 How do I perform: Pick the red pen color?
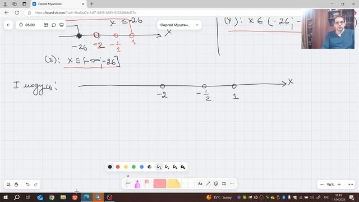click(x=118, y=167)
